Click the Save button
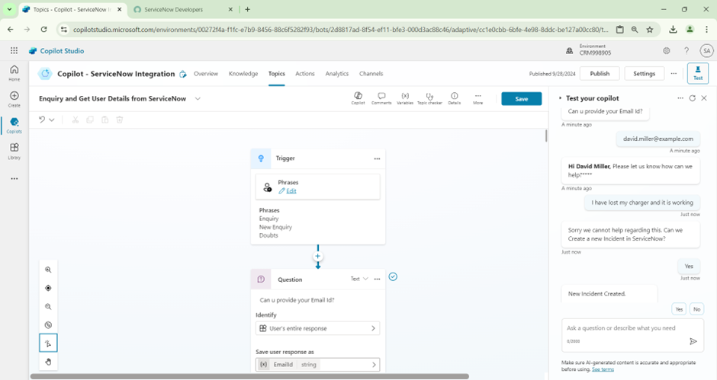Screen dimensions: 717x380 (521, 99)
